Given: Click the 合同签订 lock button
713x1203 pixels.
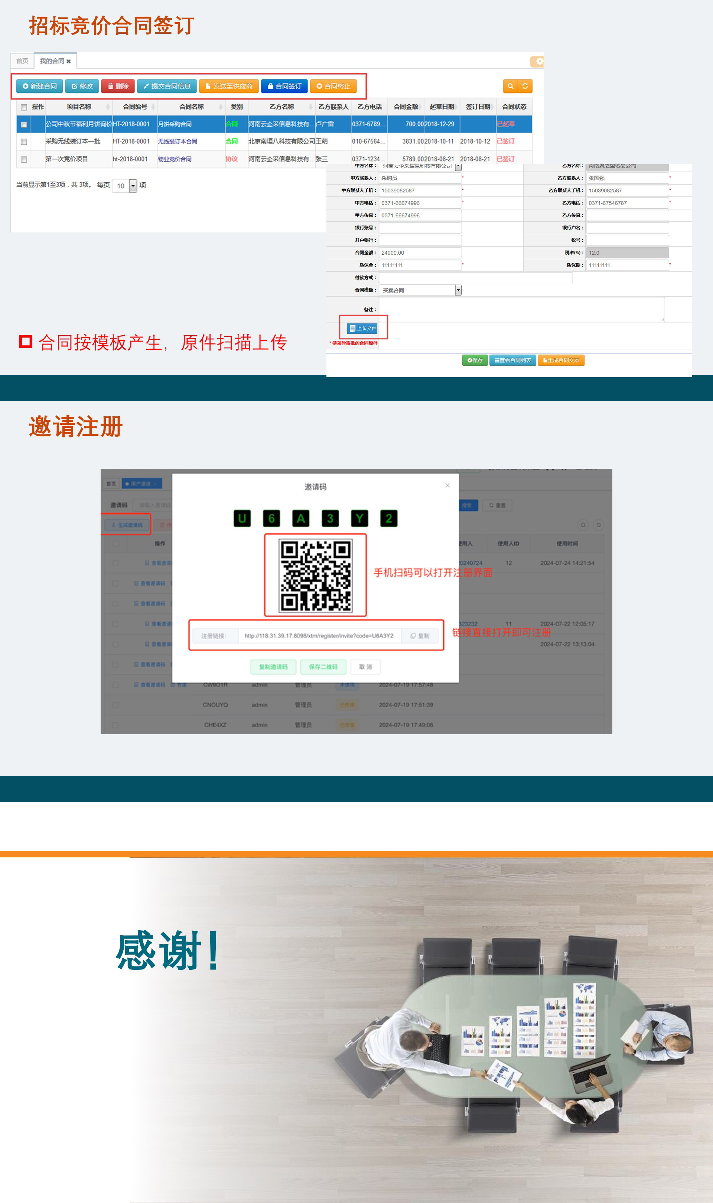Looking at the screenshot, I should [x=284, y=87].
